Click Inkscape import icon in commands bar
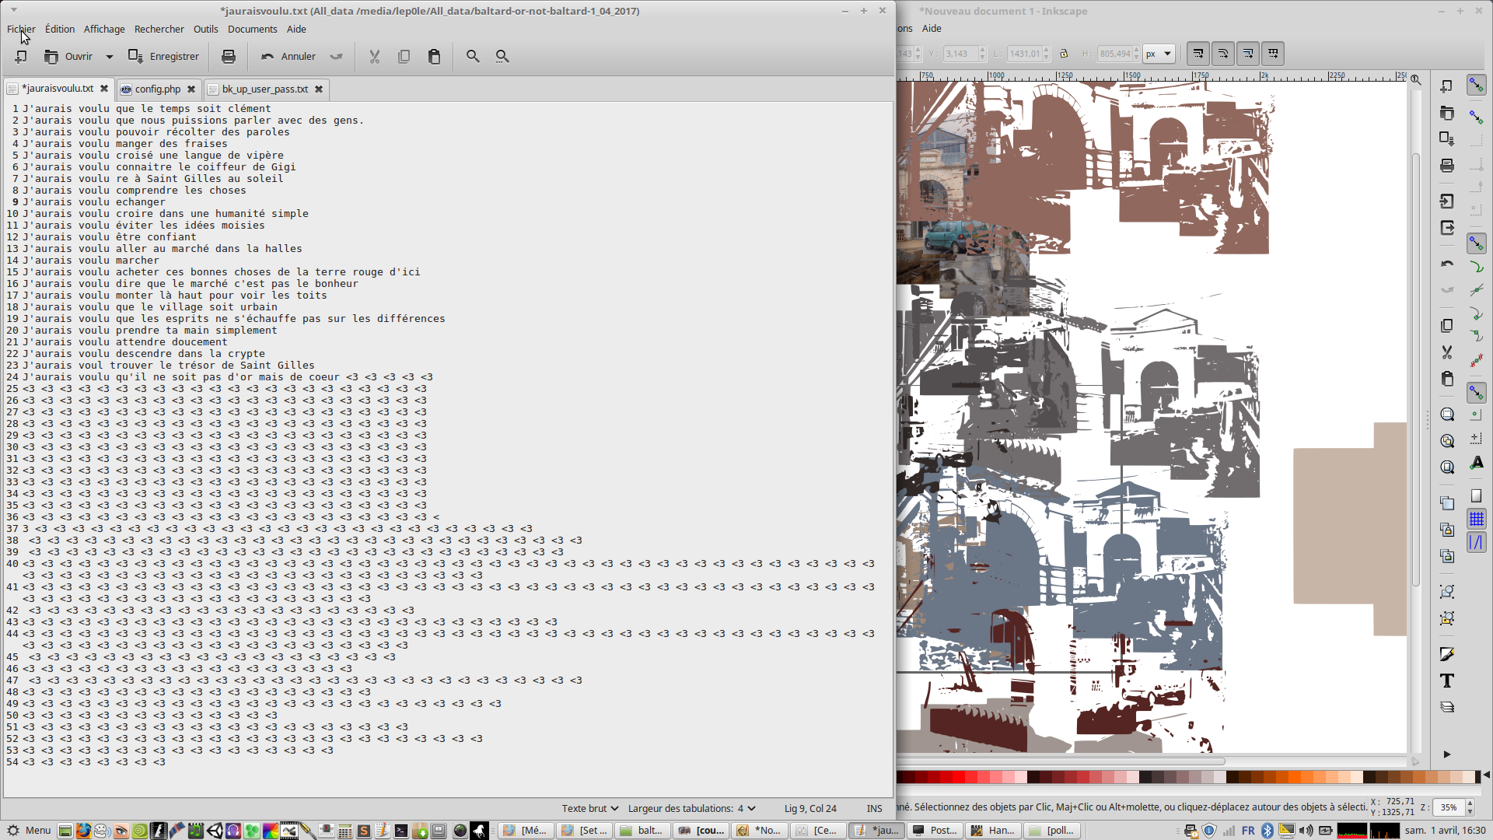The height and width of the screenshot is (840, 1493). (x=1446, y=201)
